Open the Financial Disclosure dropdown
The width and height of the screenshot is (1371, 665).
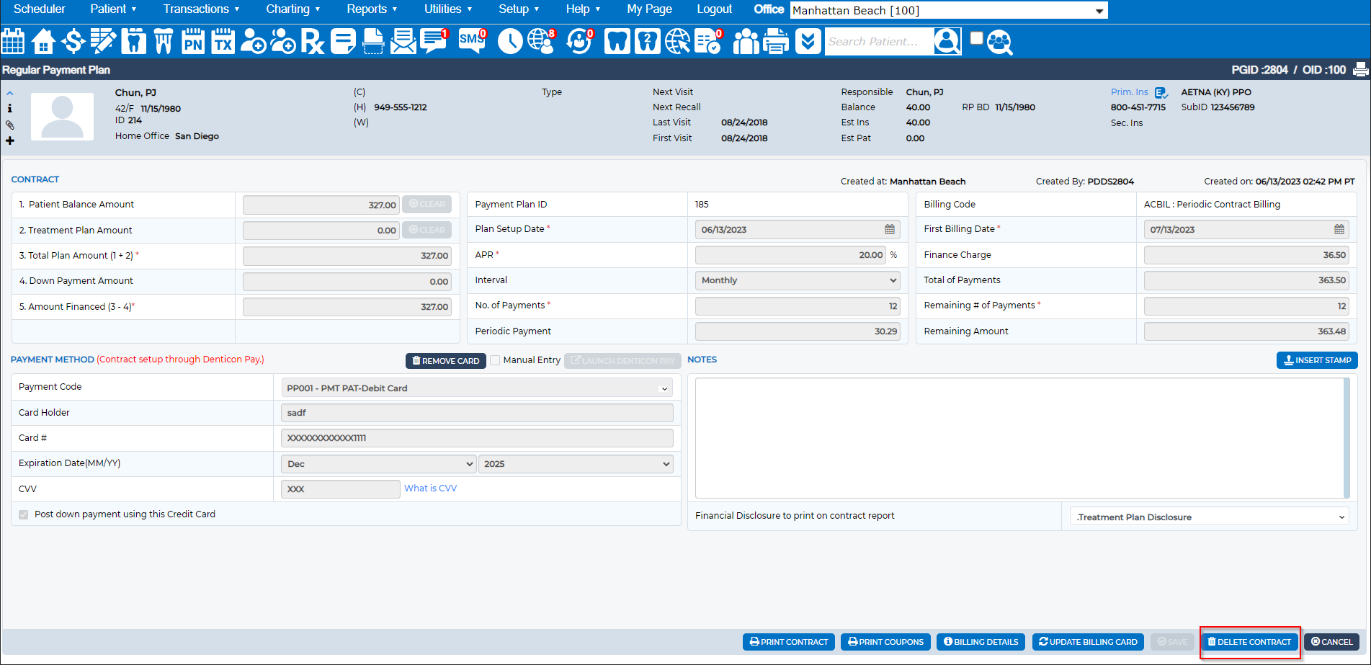1210,517
